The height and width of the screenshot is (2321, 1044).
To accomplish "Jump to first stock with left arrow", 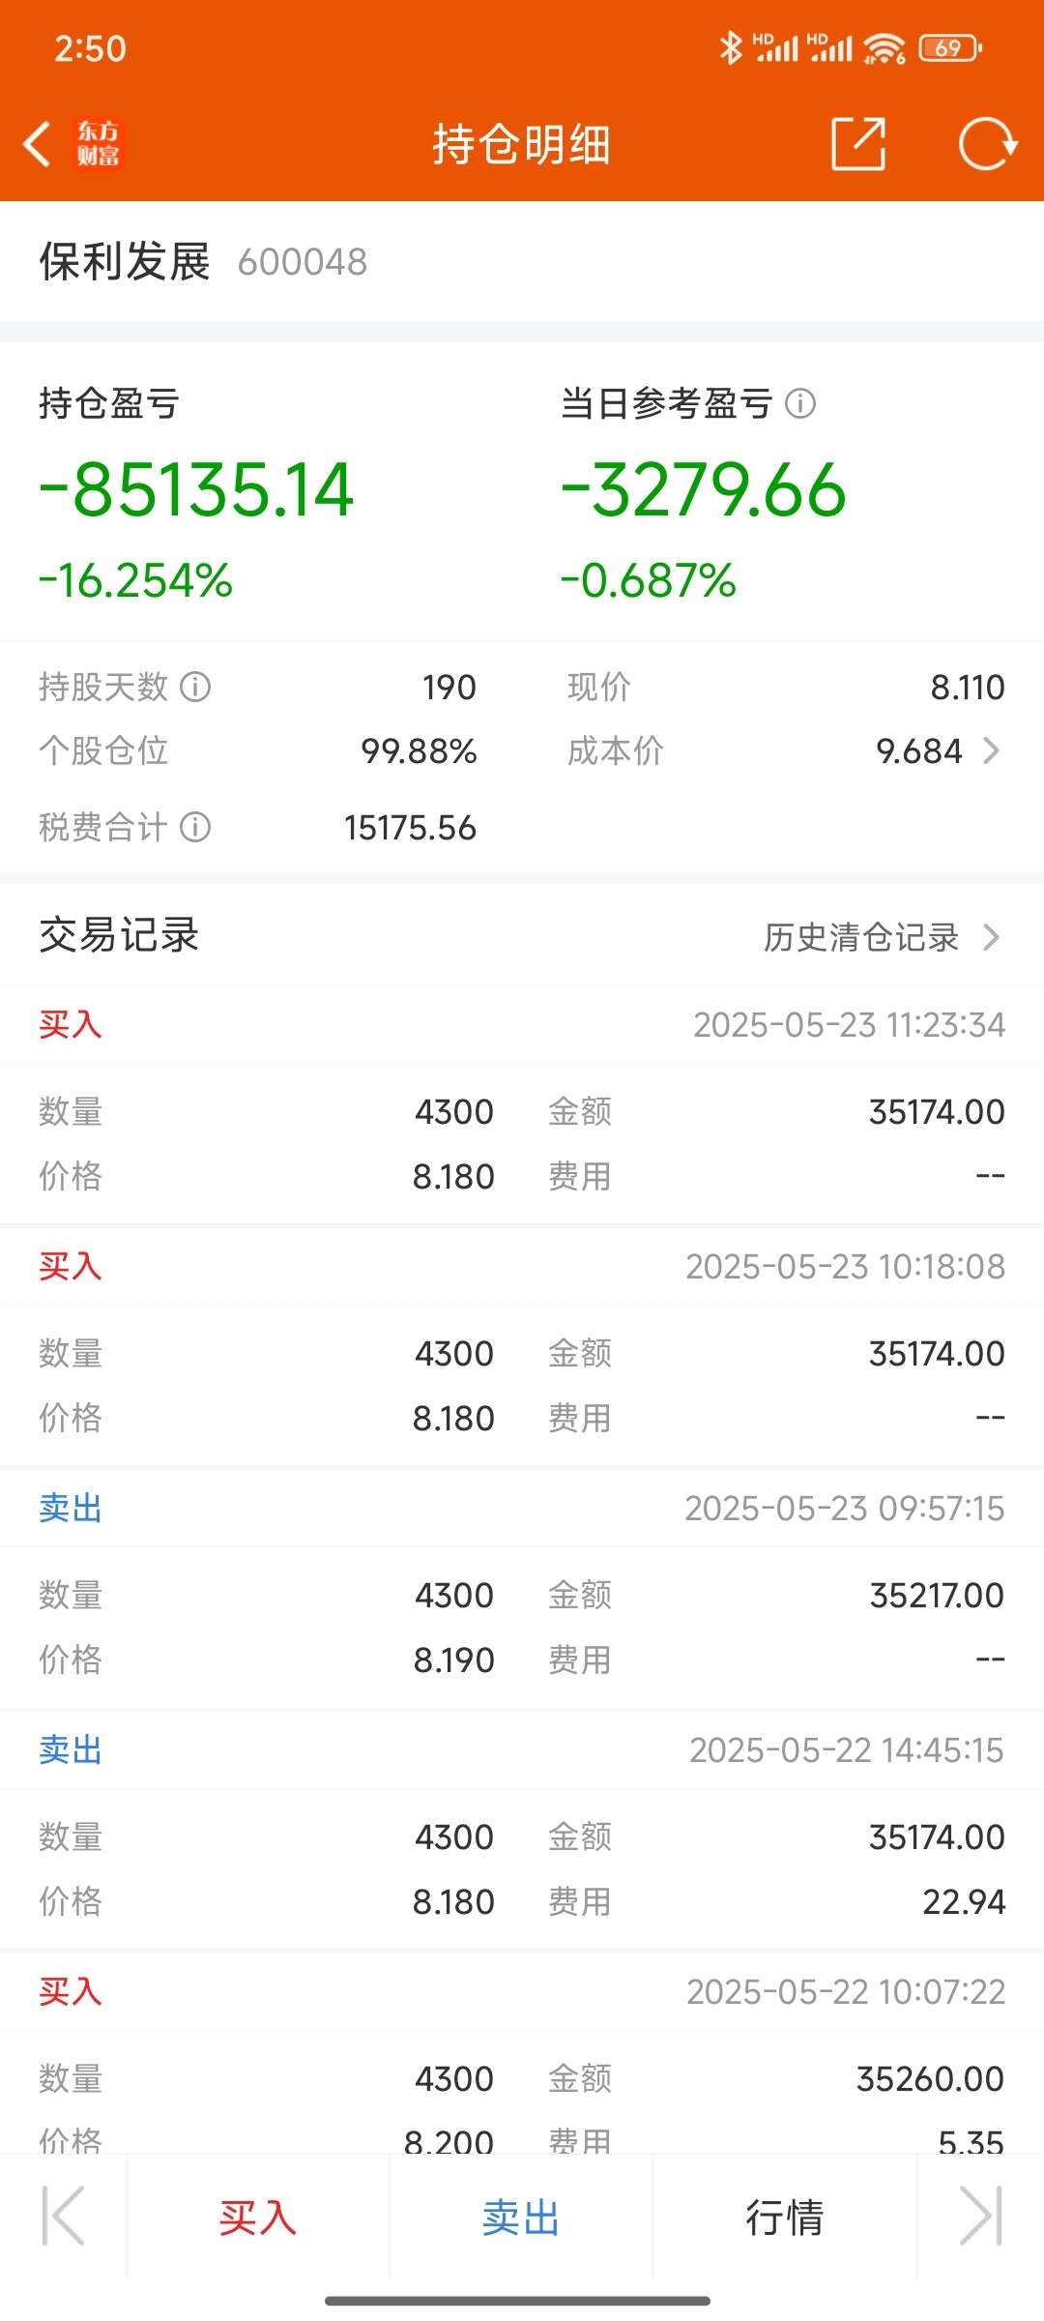I will (x=64, y=2217).
